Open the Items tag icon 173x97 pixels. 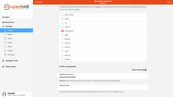(5, 39)
